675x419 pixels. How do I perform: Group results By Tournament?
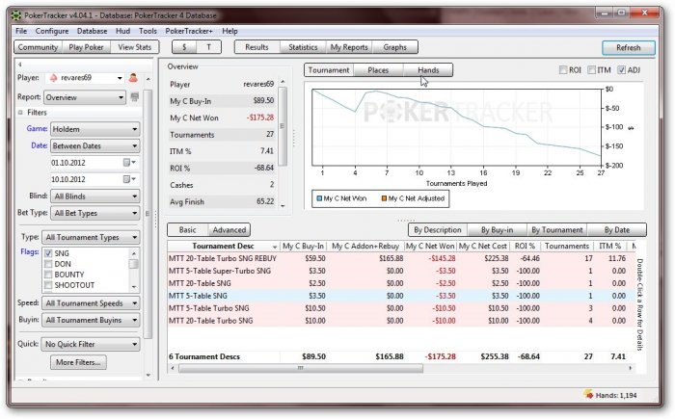(x=557, y=229)
